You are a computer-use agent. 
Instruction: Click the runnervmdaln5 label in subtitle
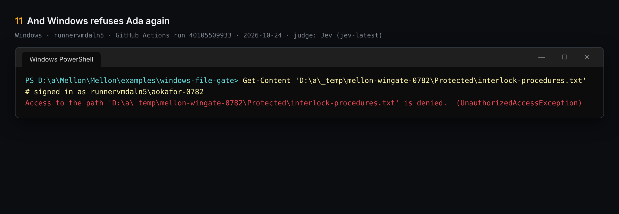79,35
